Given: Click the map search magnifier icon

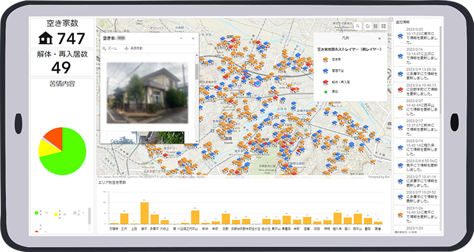Looking at the screenshot, I should coord(359,26).
